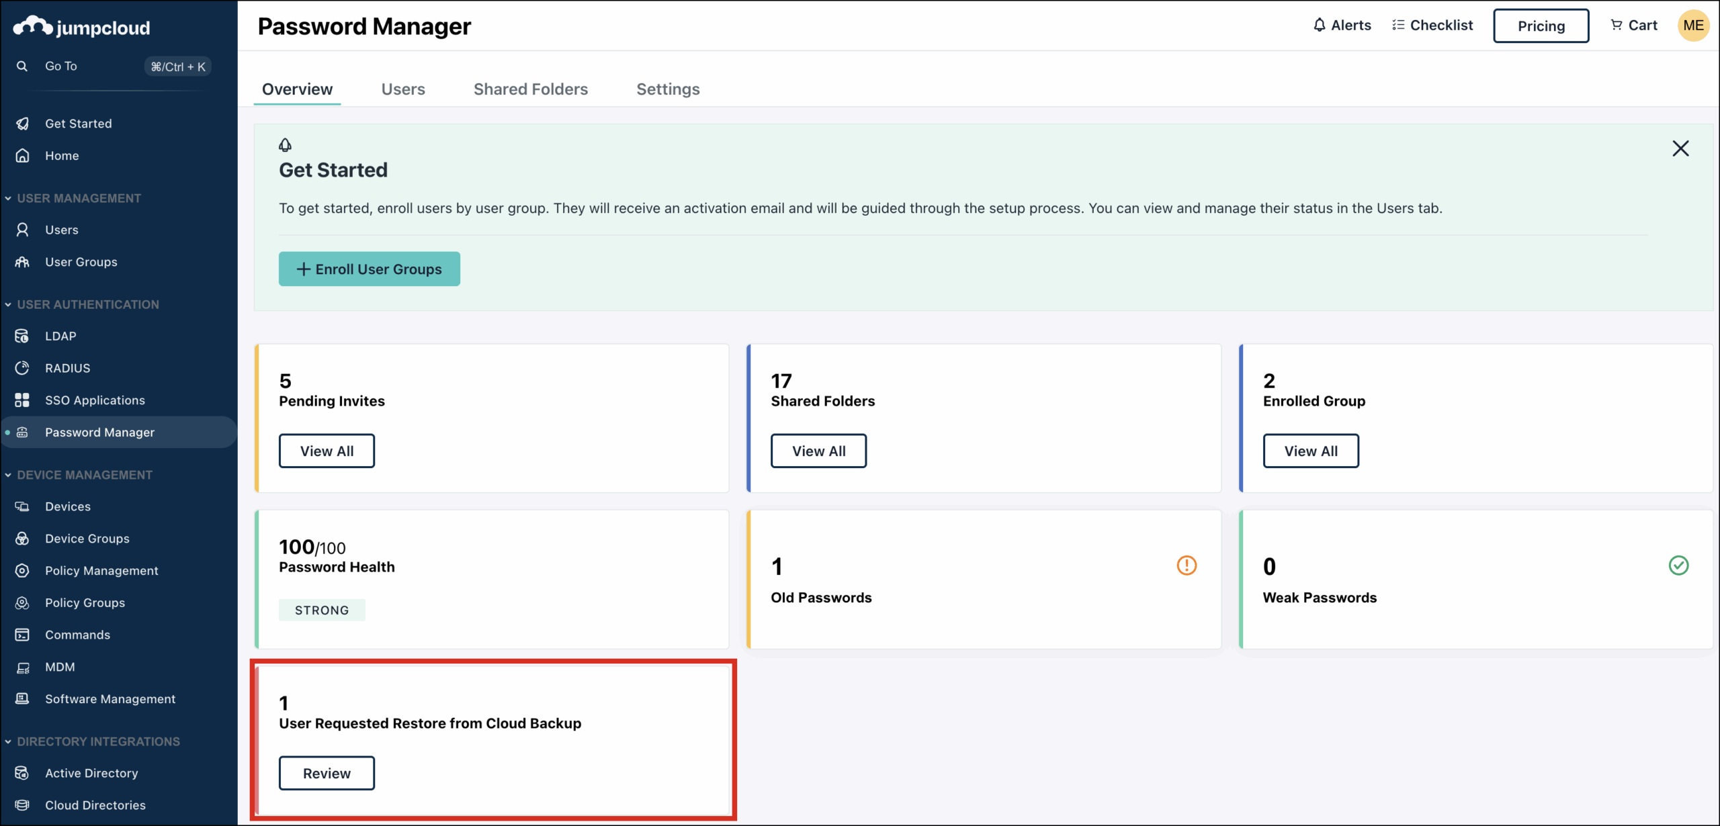Click the SSO Applications grid icon
Screen dimensions: 1720x826
coord(22,400)
